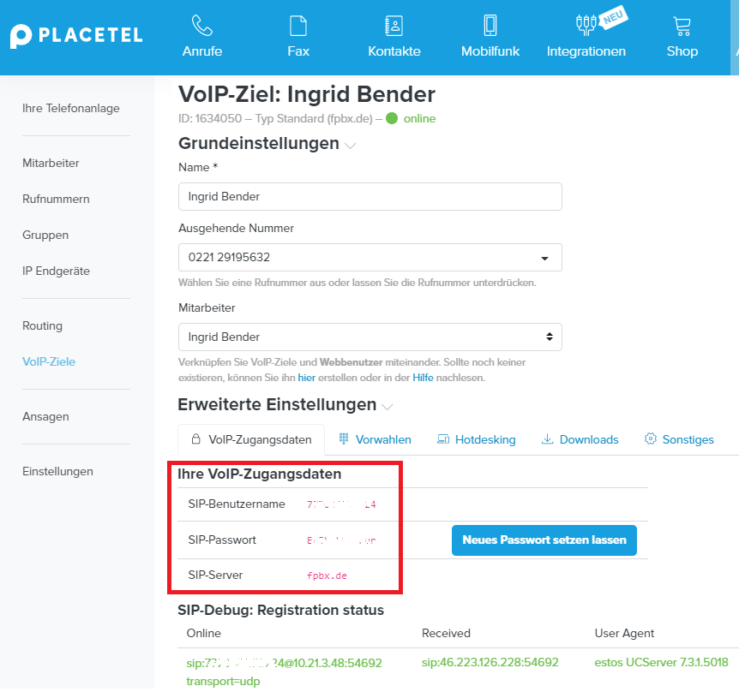
Task: Open the Integrationen plug icon
Action: click(x=586, y=25)
